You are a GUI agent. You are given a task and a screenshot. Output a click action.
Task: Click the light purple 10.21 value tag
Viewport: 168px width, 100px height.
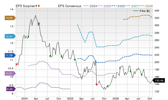point(10,74)
